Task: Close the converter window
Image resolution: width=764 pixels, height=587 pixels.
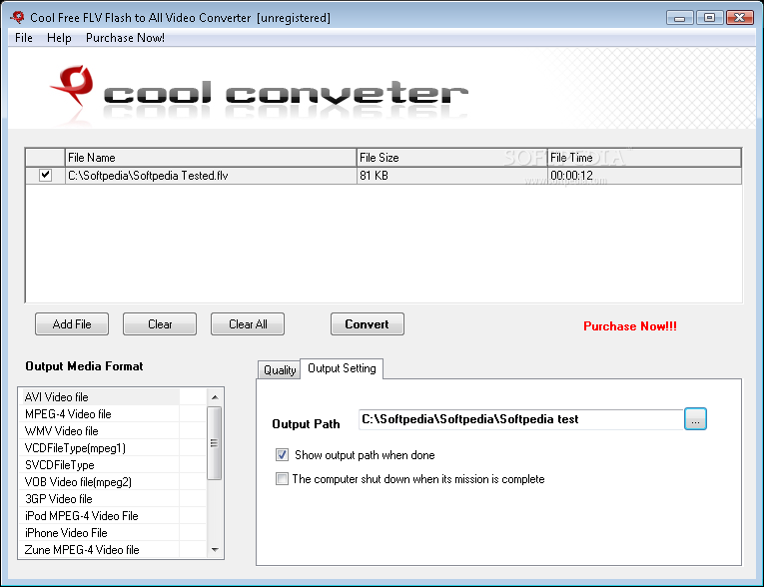Action: click(x=740, y=18)
